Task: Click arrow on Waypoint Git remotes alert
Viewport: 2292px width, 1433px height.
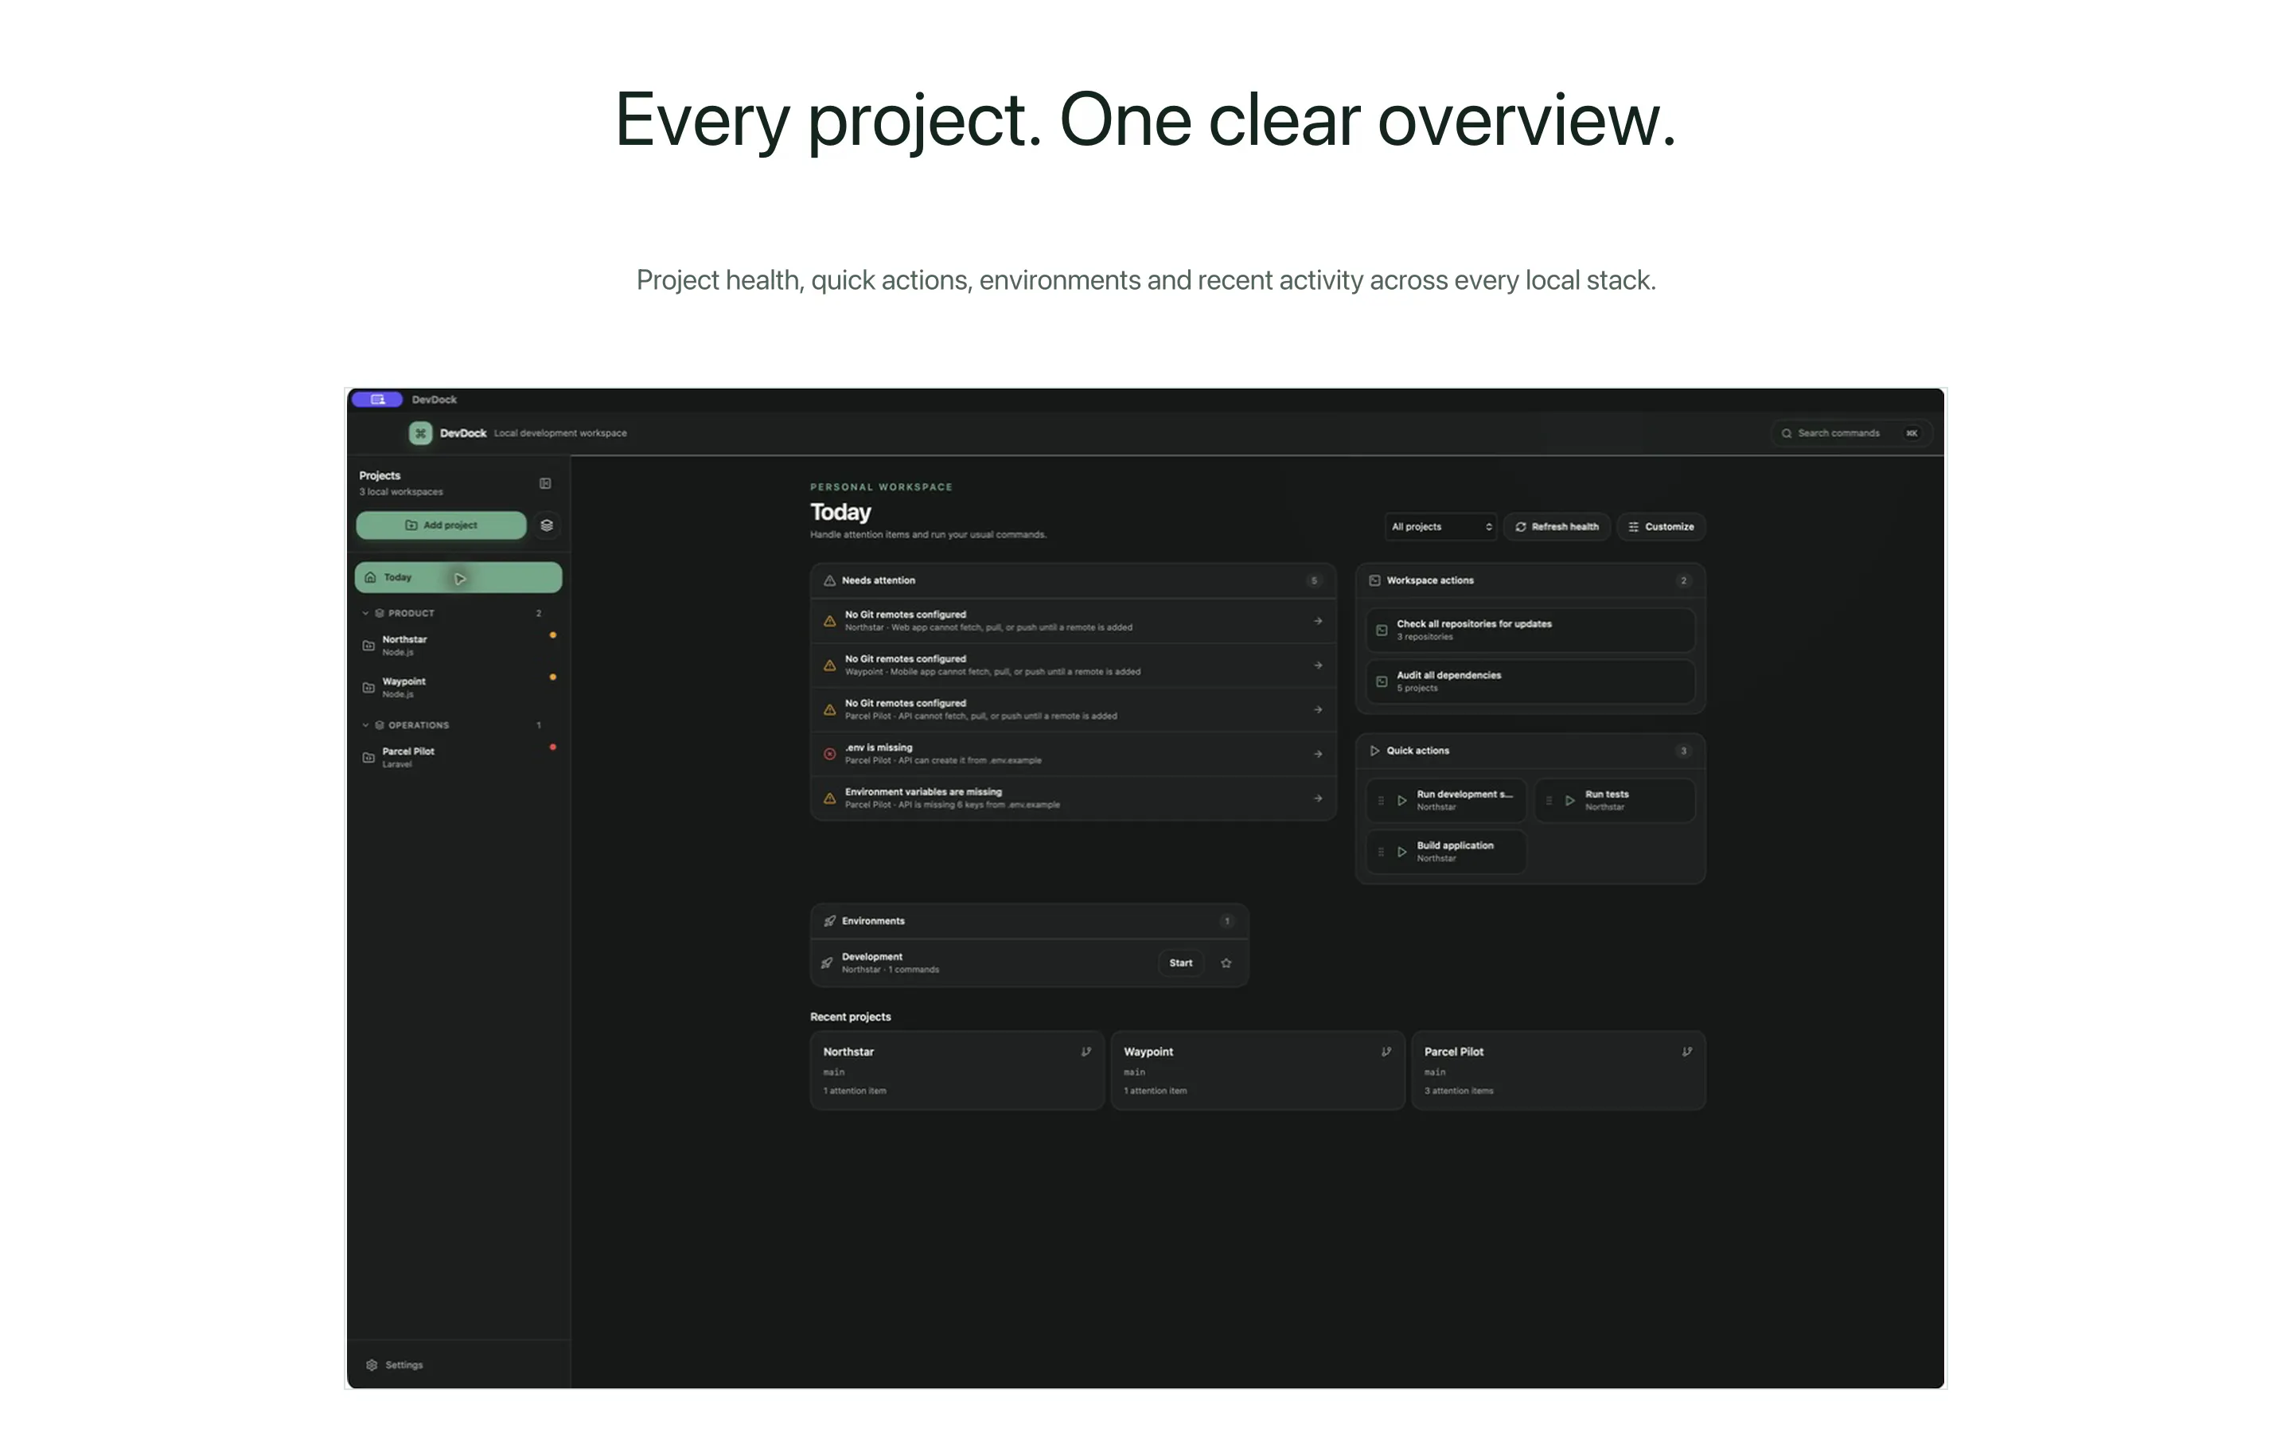Action: click(x=1317, y=666)
